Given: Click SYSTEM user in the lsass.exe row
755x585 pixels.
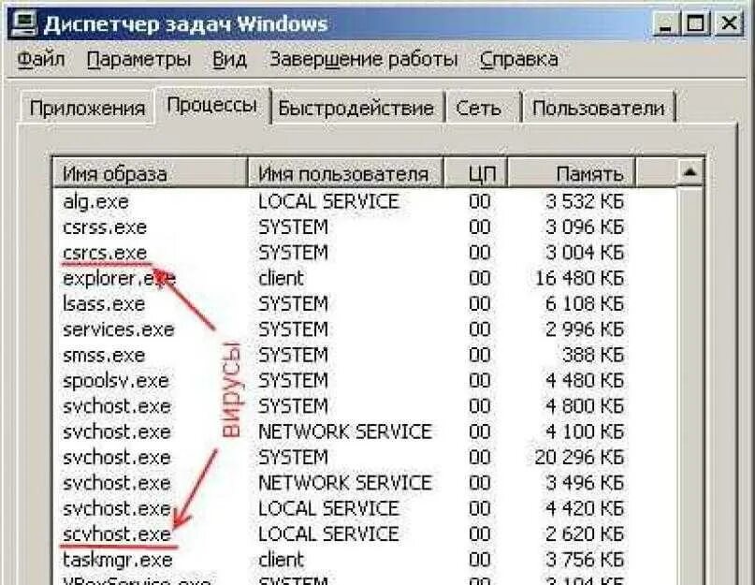Looking at the screenshot, I should (293, 303).
